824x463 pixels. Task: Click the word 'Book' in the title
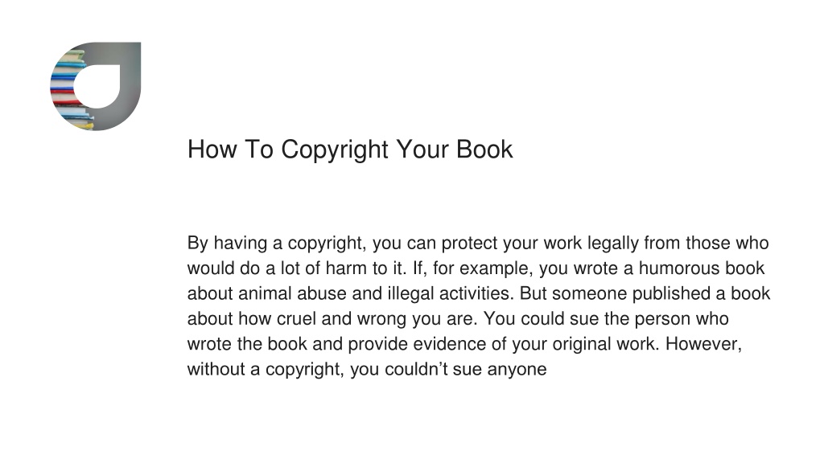[x=484, y=149]
